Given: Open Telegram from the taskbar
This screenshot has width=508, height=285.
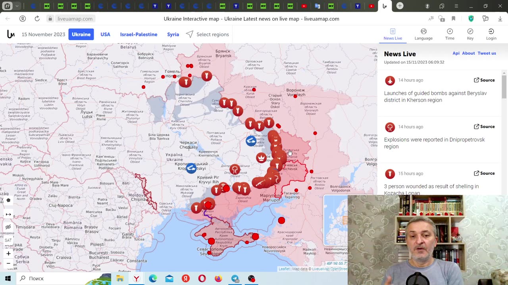Looking at the screenshot, I should pos(235,279).
